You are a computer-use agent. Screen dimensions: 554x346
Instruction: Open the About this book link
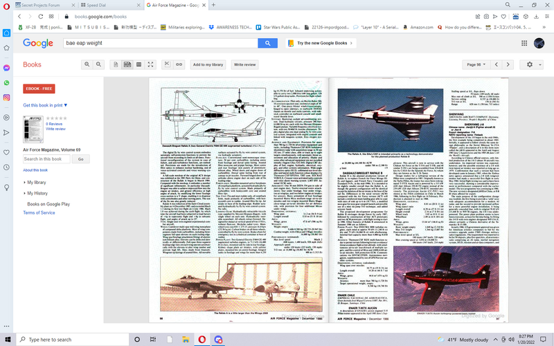(35, 170)
